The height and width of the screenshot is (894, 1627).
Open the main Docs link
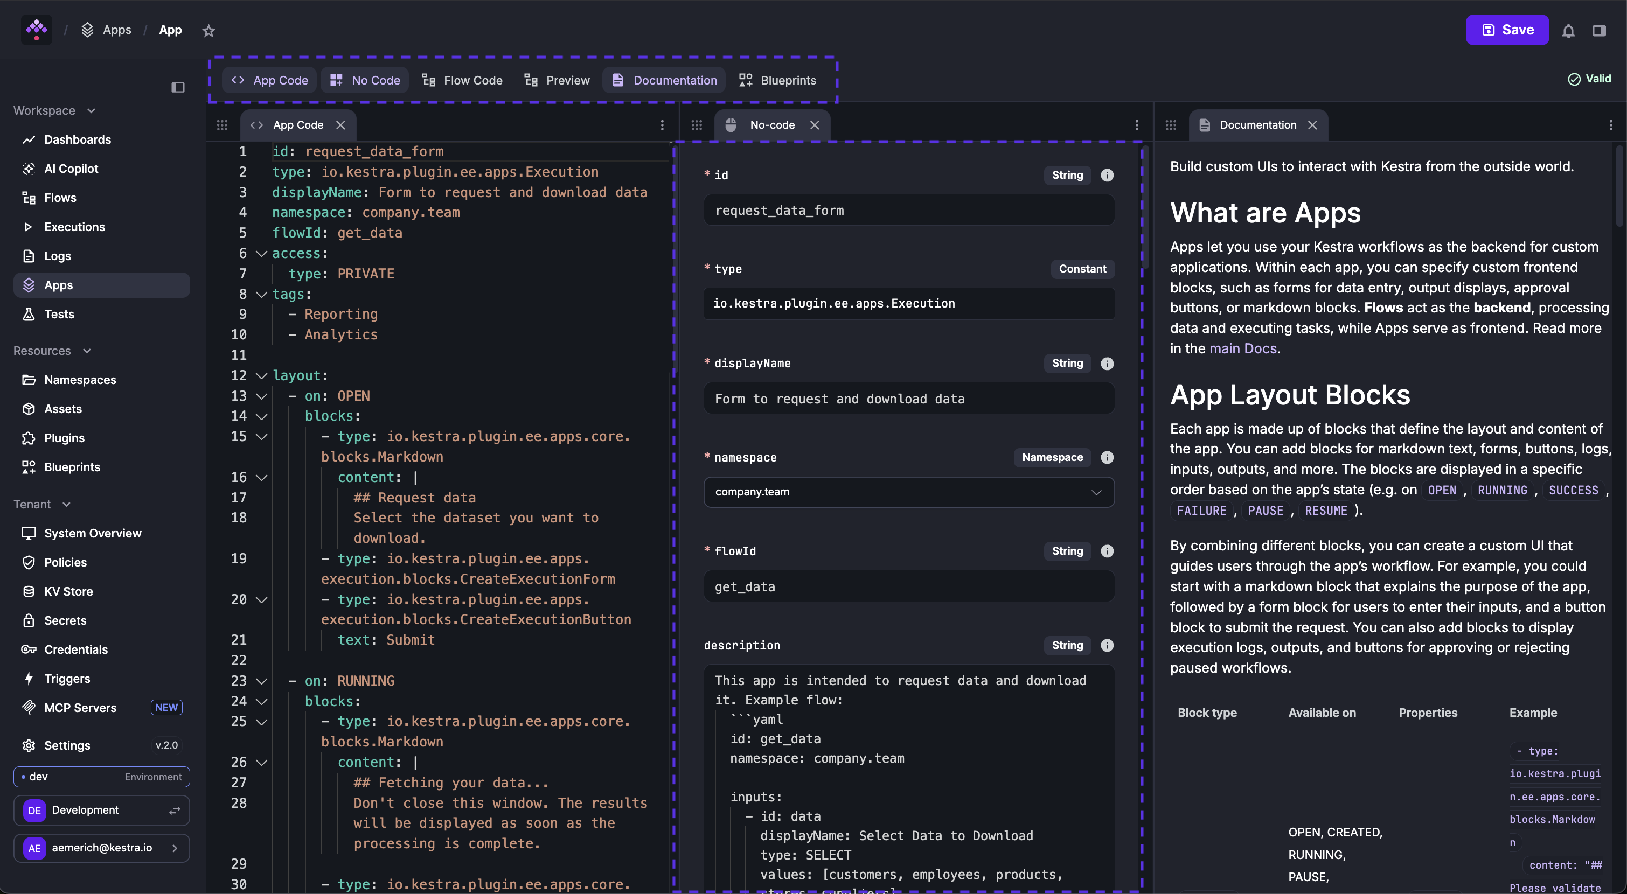point(1243,348)
